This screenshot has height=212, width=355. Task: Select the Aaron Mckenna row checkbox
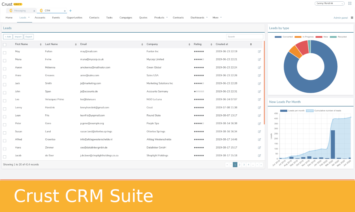5,69
